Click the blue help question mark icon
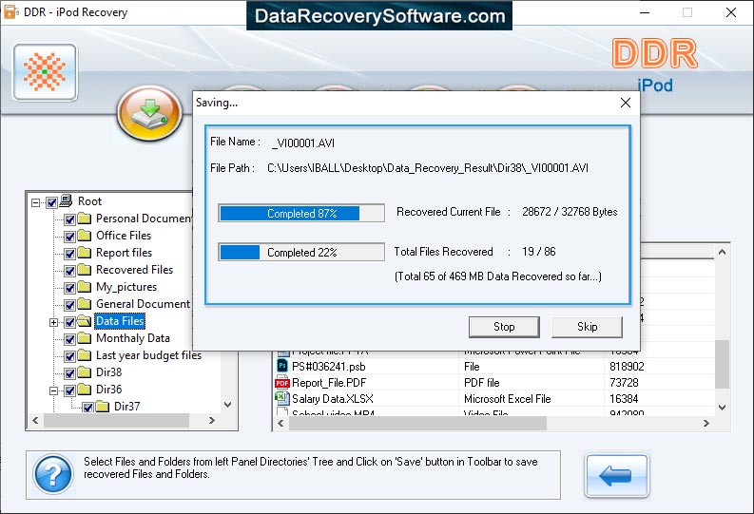 (x=53, y=474)
